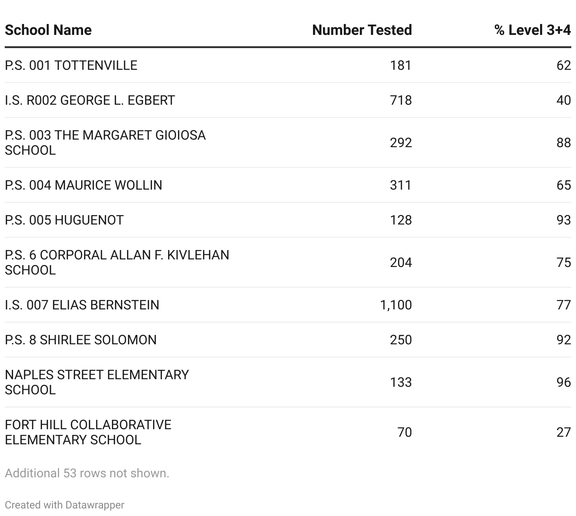The width and height of the screenshot is (576, 516).
Task: Click the 93 percent value for Huguenot
Action: [x=564, y=220]
